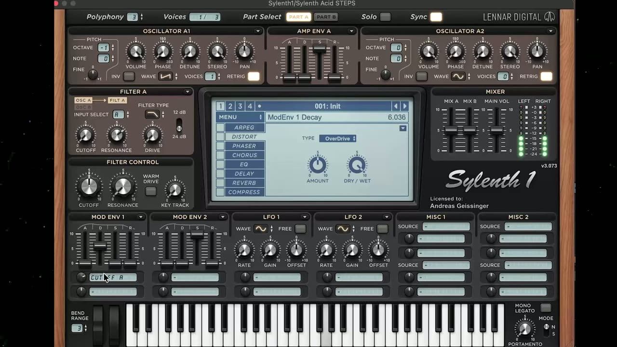Go to next preset arrow
Image resolution: width=617 pixels, height=347 pixels.
click(405, 106)
